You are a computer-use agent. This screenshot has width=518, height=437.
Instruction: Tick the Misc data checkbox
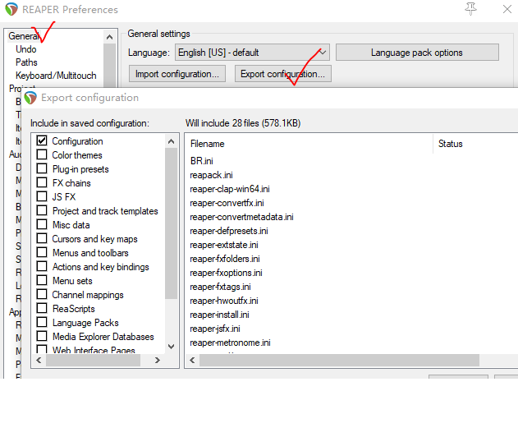click(42, 224)
